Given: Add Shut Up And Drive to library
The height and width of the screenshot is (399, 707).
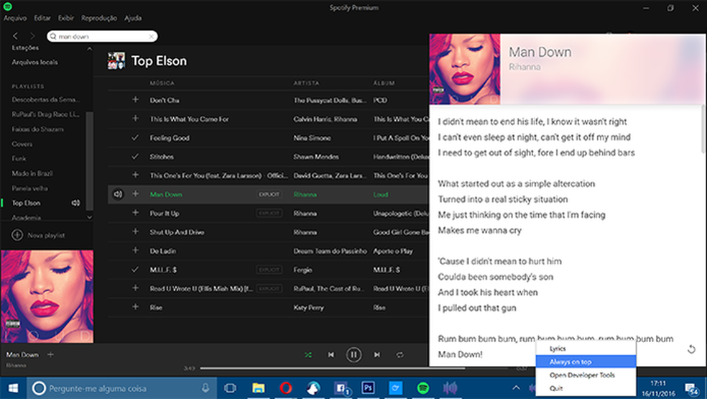Looking at the screenshot, I should [135, 231].
